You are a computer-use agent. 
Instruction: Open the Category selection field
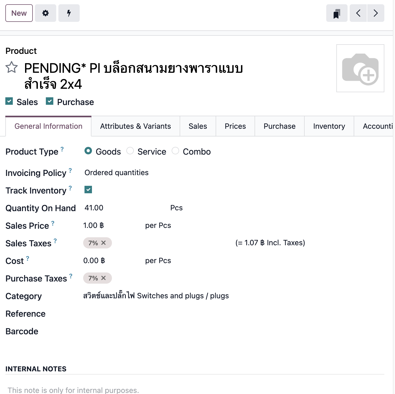[156, 296]
